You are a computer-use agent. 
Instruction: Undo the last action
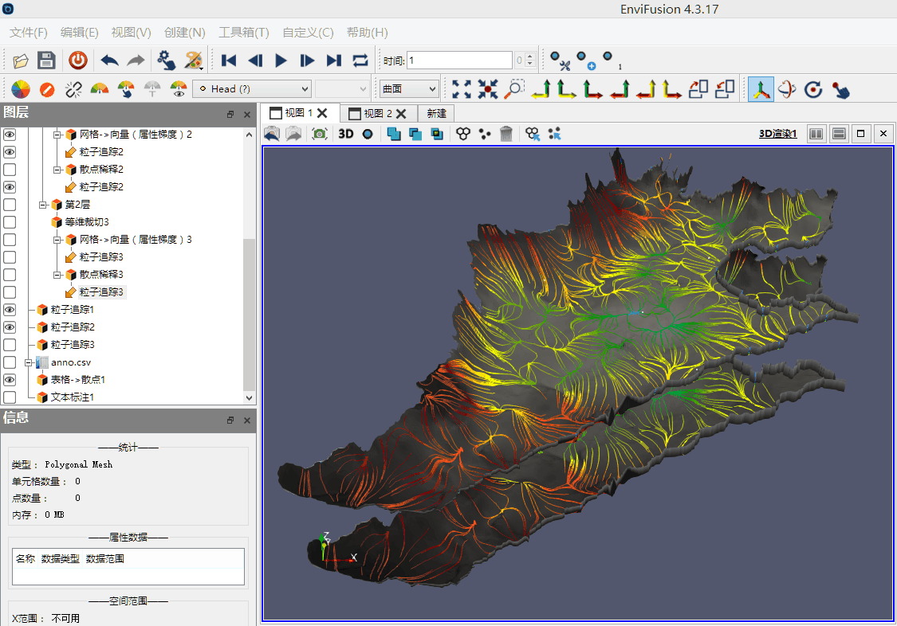click(109, 61)
